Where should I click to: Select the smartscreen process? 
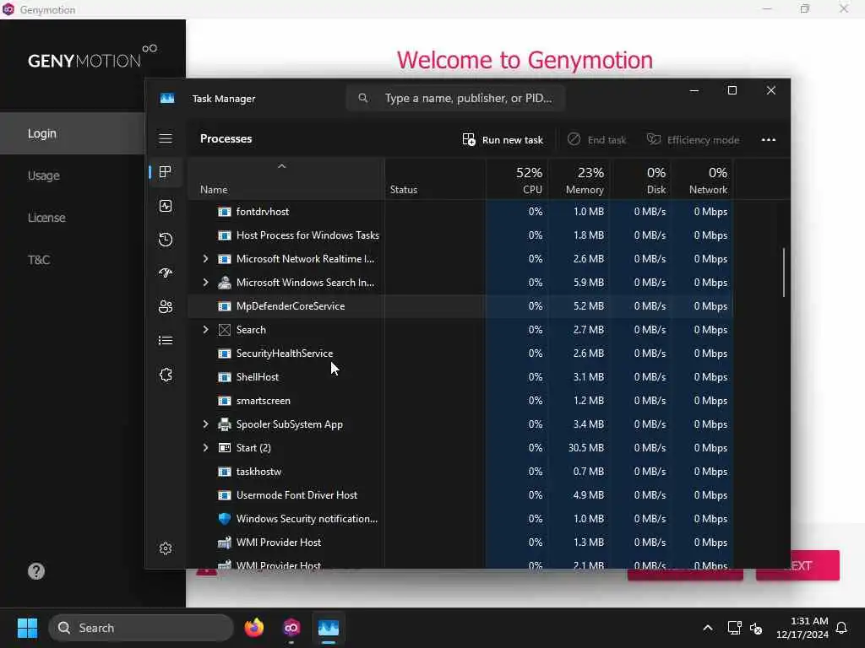coord(460,401)
